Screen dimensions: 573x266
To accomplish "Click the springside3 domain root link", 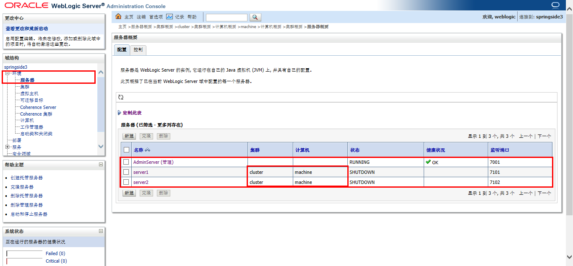I will tap(16, 67).
